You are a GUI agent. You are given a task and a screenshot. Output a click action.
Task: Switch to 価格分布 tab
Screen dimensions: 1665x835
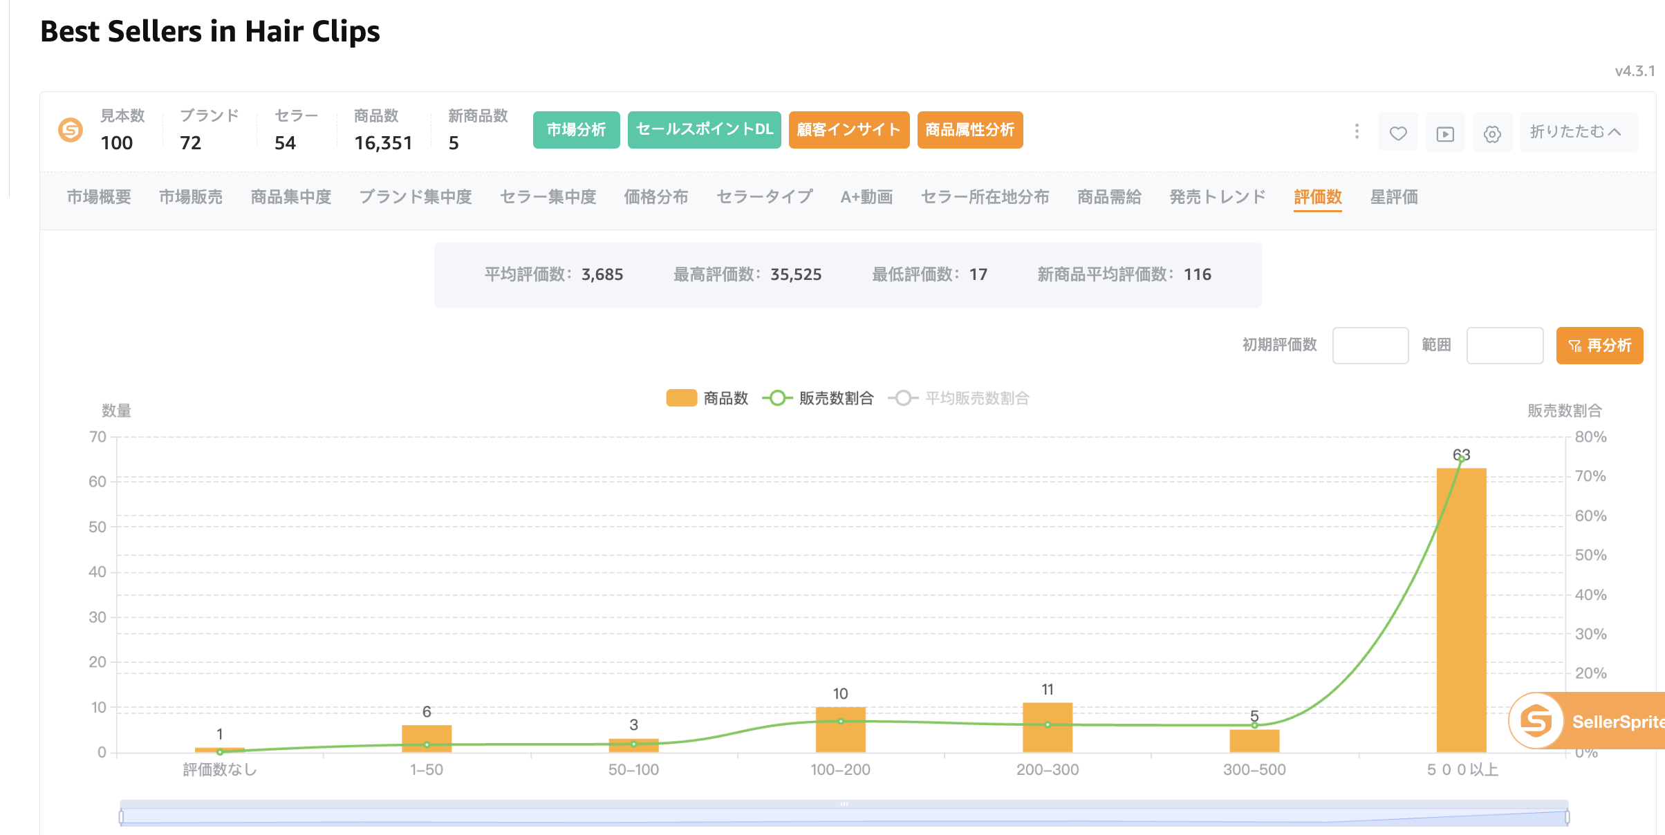pos(656,197)
